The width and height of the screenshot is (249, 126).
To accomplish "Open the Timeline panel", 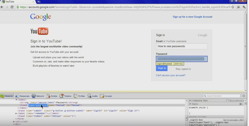I will [65, 96].
